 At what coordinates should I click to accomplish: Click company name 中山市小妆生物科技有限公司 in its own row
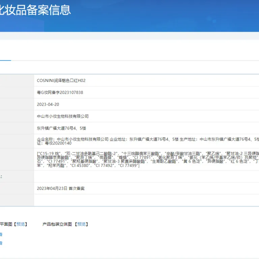point(63,116)
